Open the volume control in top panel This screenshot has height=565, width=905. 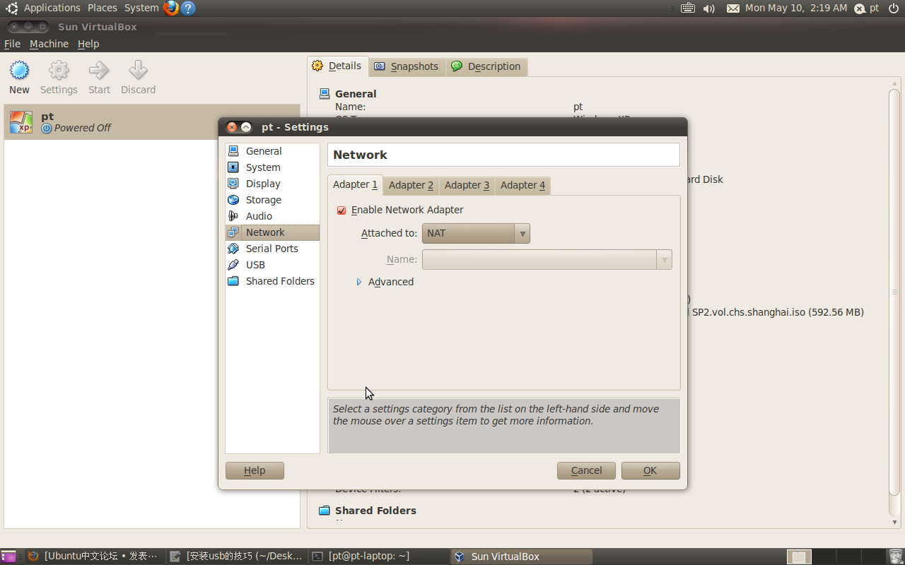coord(708,8)
